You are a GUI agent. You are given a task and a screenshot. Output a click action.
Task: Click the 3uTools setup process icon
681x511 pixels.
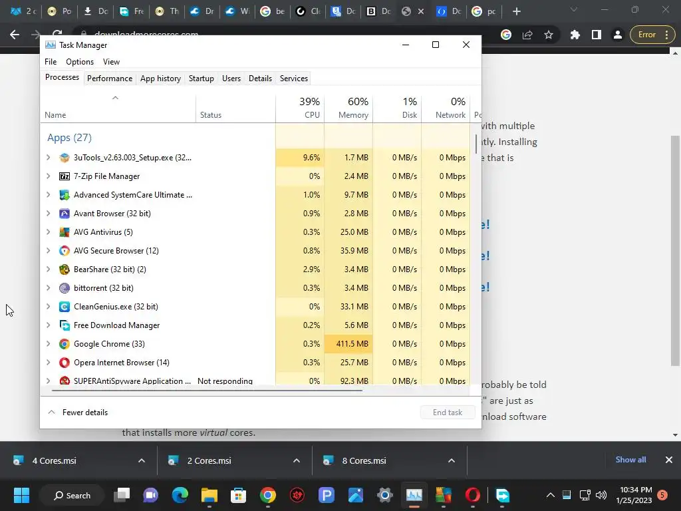[x=65, y=158]
